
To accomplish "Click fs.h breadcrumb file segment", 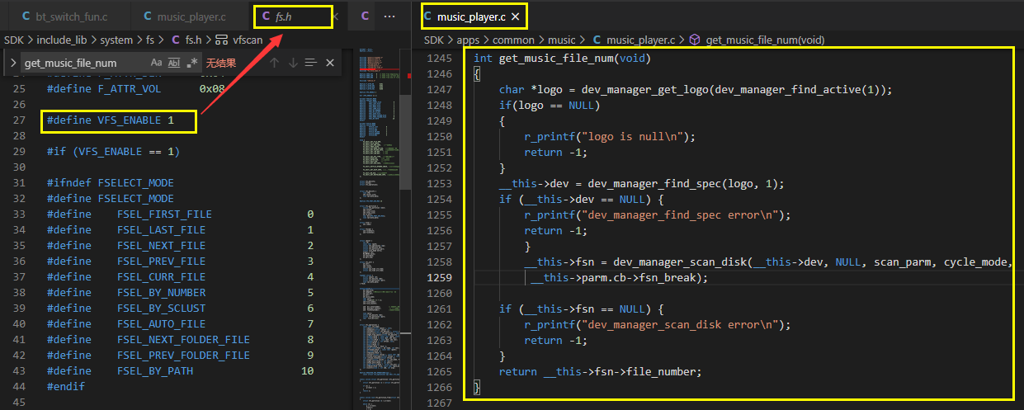I will (186, 39).
